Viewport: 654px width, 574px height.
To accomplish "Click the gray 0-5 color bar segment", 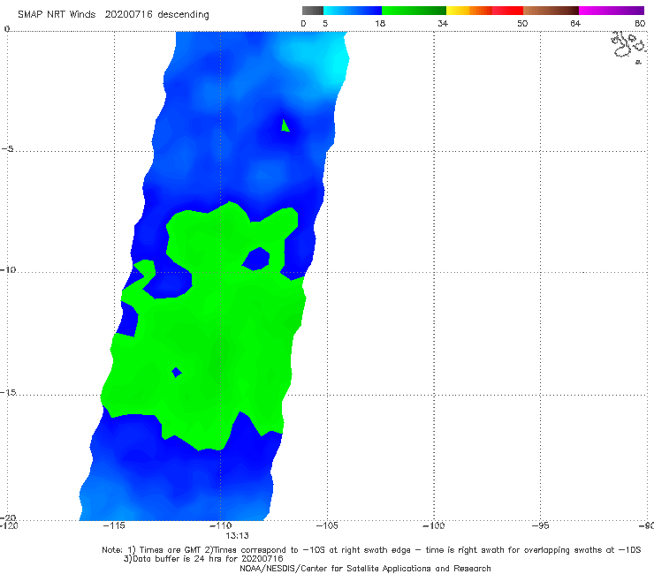I will coord(313,11).
